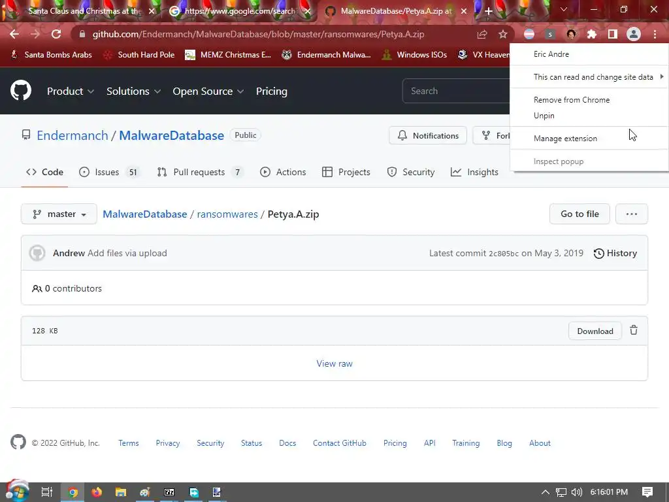Expand 'This can read and change site data' submenu
This screenshot has width=669, height=502.
pos(589,77)
